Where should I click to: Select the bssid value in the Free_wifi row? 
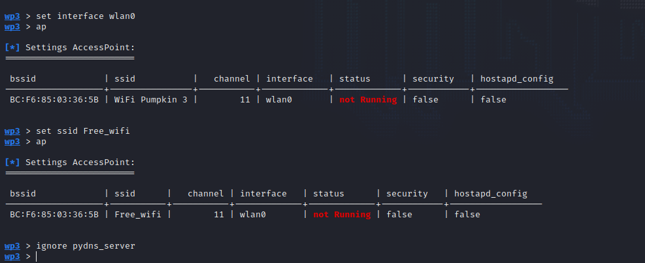(x=54, y=215)
